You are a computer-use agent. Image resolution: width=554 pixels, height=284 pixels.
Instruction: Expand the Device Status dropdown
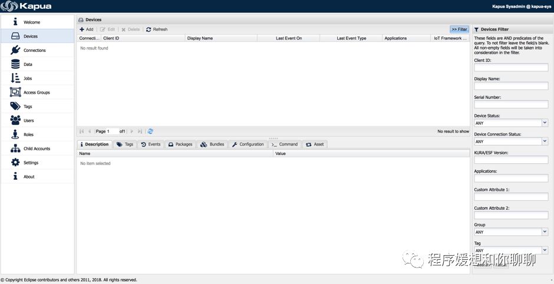[x=545, y=123]
